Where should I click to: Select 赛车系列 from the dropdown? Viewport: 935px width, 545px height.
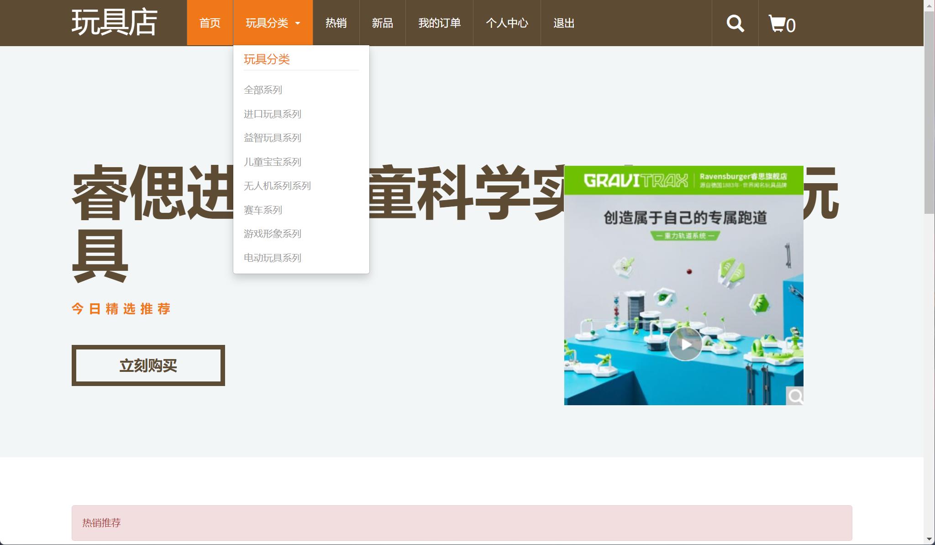point(263,210)
